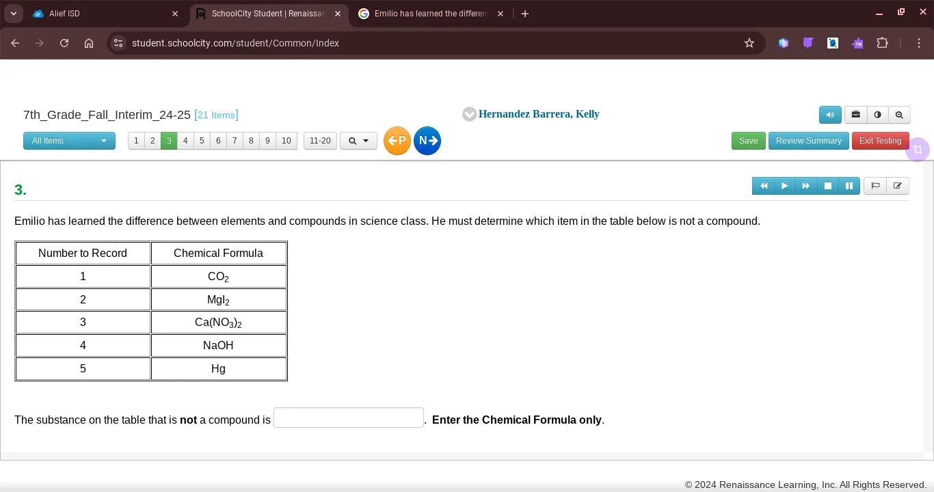Go to previous question with P arrow

(x=397, y=141)
